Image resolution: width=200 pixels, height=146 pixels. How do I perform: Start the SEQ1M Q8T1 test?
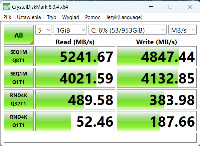click(x=19, y=56)
